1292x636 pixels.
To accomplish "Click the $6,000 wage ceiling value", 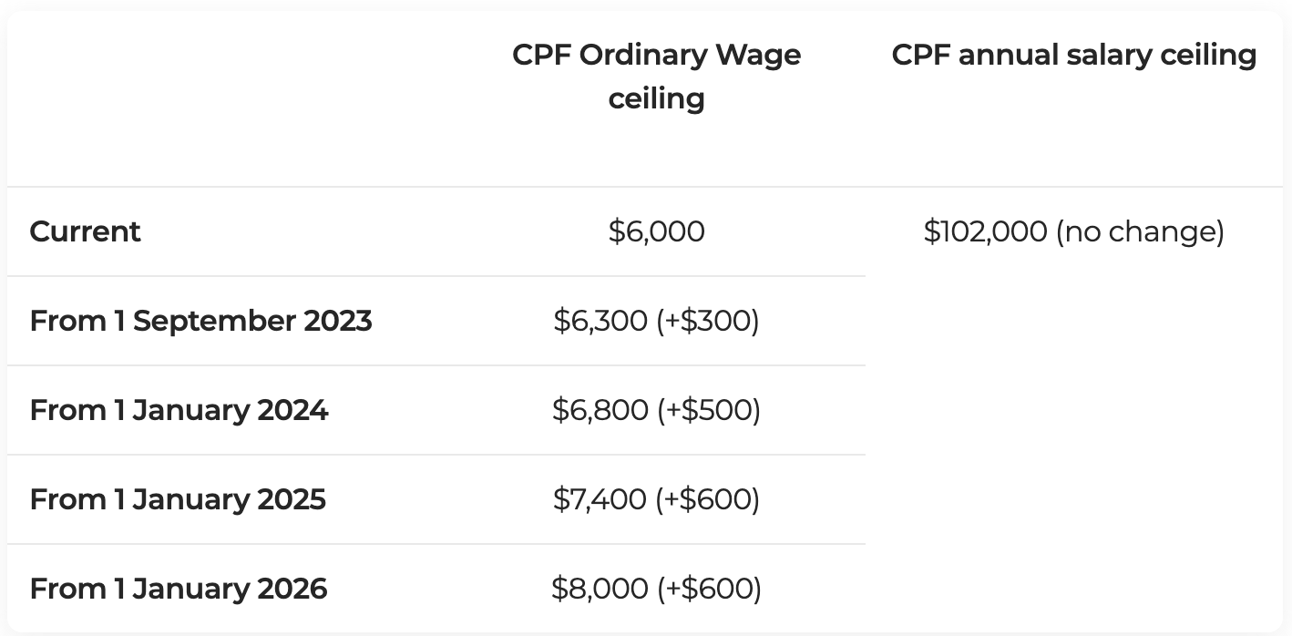I will [656, 231].
